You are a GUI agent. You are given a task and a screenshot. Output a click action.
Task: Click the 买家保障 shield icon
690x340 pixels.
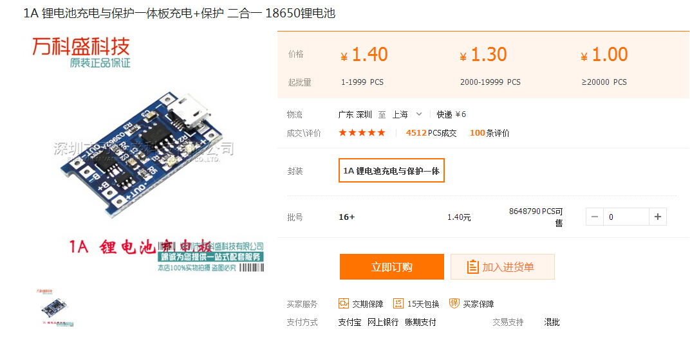click(454, 303)
